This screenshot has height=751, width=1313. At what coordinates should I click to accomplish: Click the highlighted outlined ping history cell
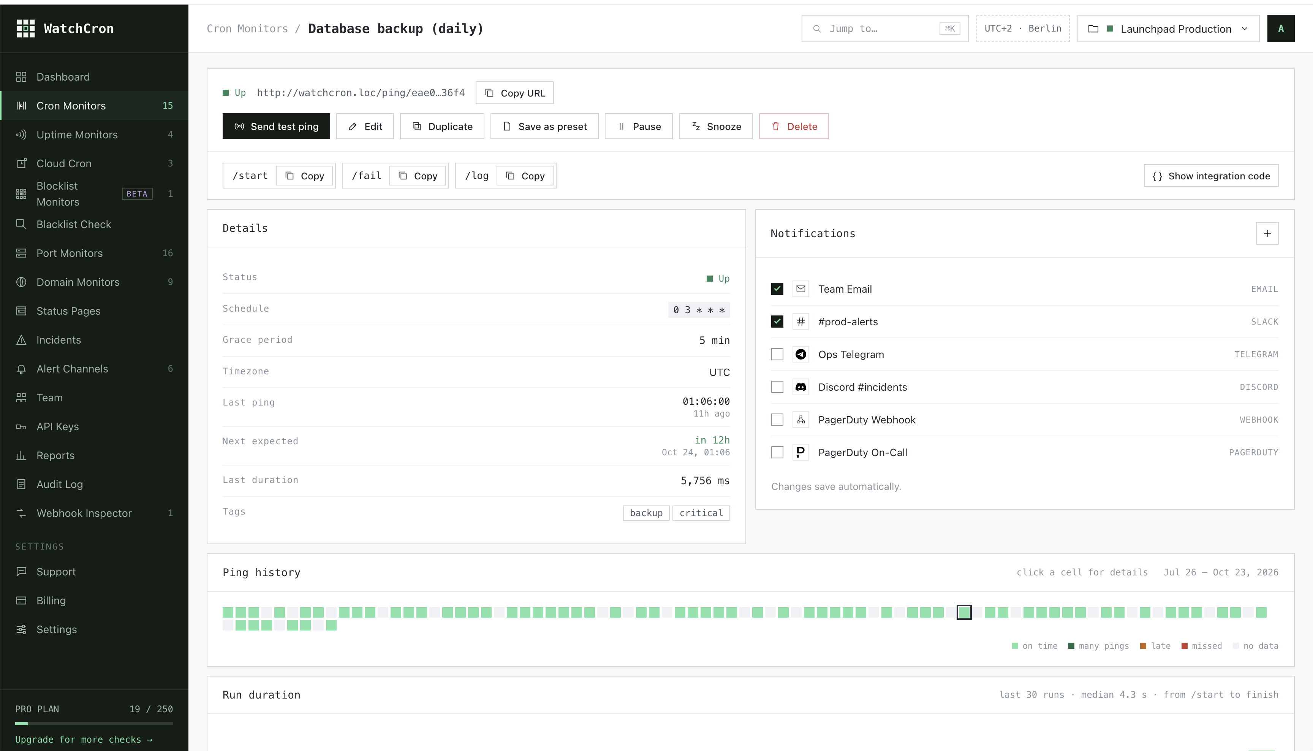click(964, 612)
